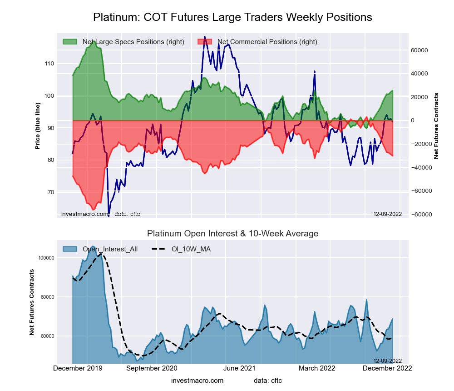Screen dimensions: 454x391
Task: Click the red Net Commercial Positions legend swatch
Action: [x=205, y=42]
